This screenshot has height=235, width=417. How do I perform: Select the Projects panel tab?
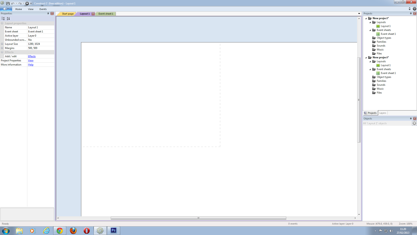click(370, 113)
